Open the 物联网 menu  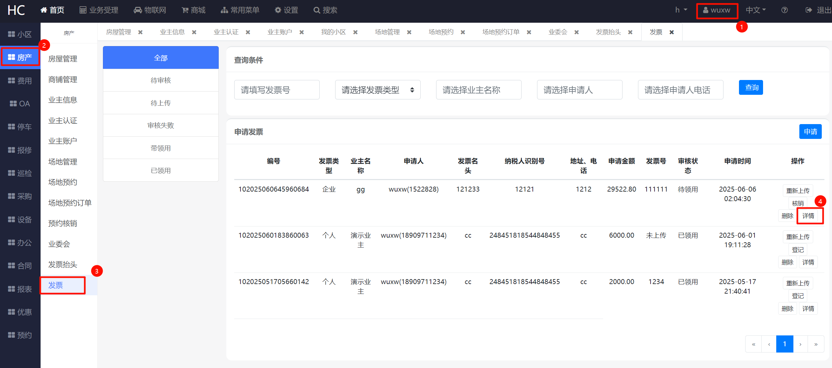(x=150, y=10)
